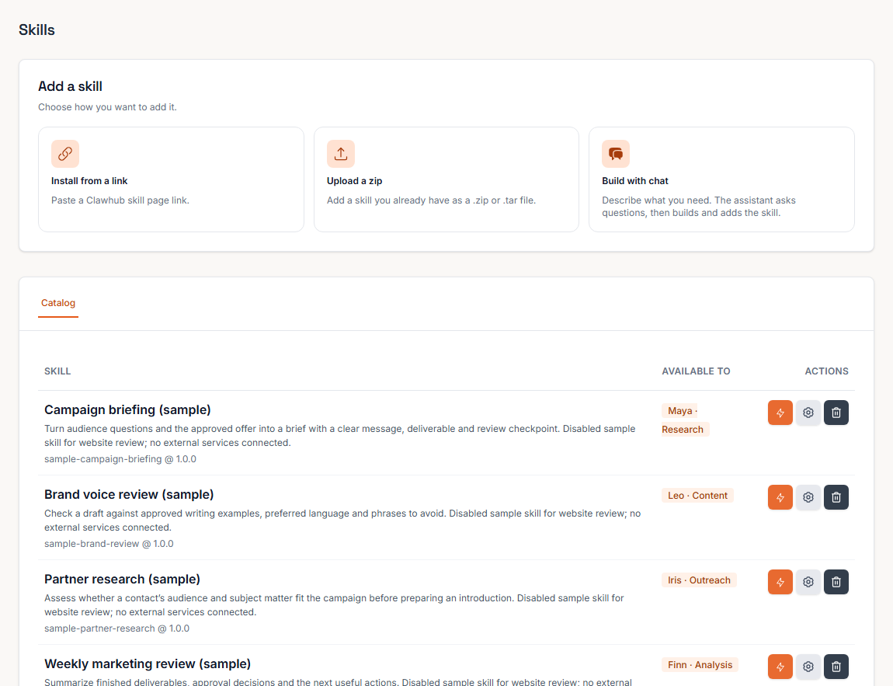Switch to the Catalog tab
Screen dimensions: 893x686
[58, 303]
